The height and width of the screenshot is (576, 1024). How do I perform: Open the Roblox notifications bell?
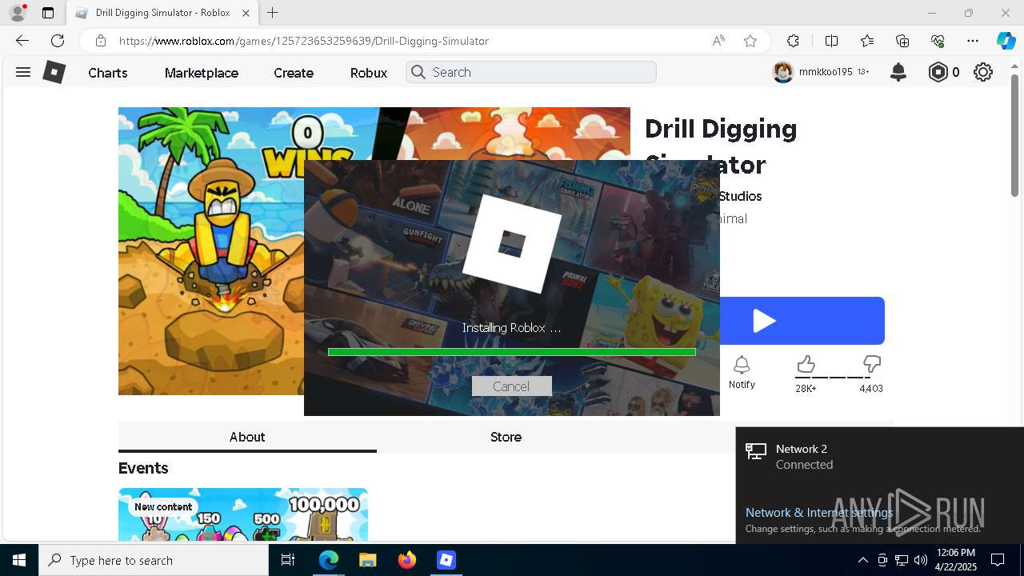(898, 72)
